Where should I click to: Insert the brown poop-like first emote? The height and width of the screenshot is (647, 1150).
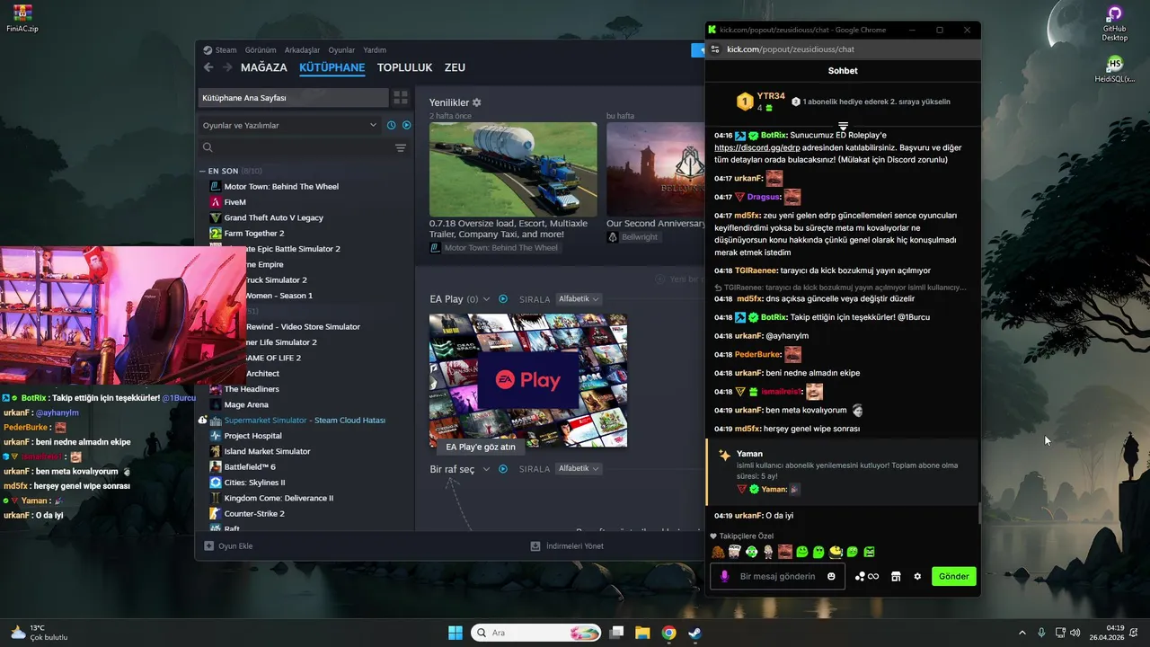pos(718,552)
